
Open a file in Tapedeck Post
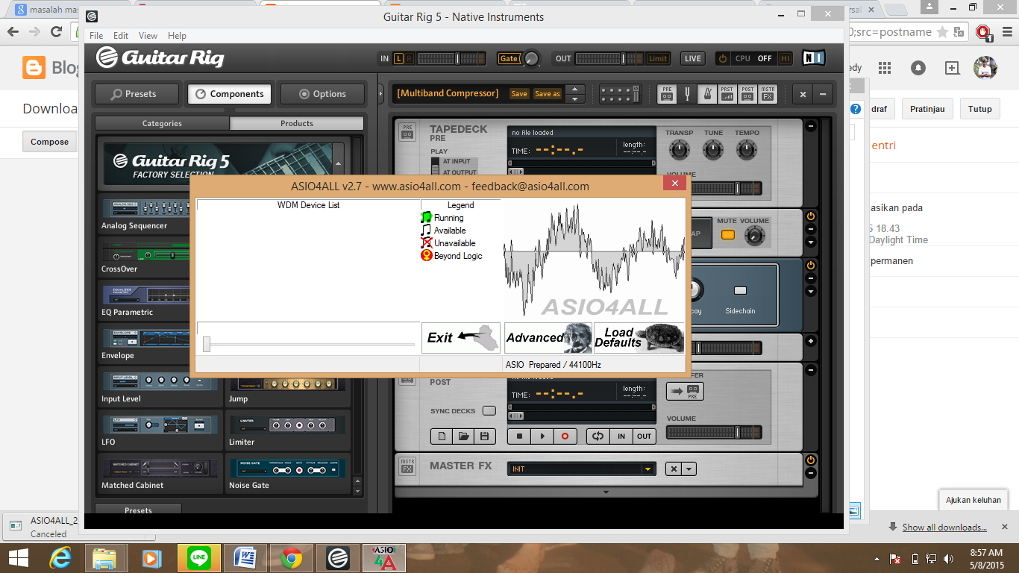(x=463, y=436)
